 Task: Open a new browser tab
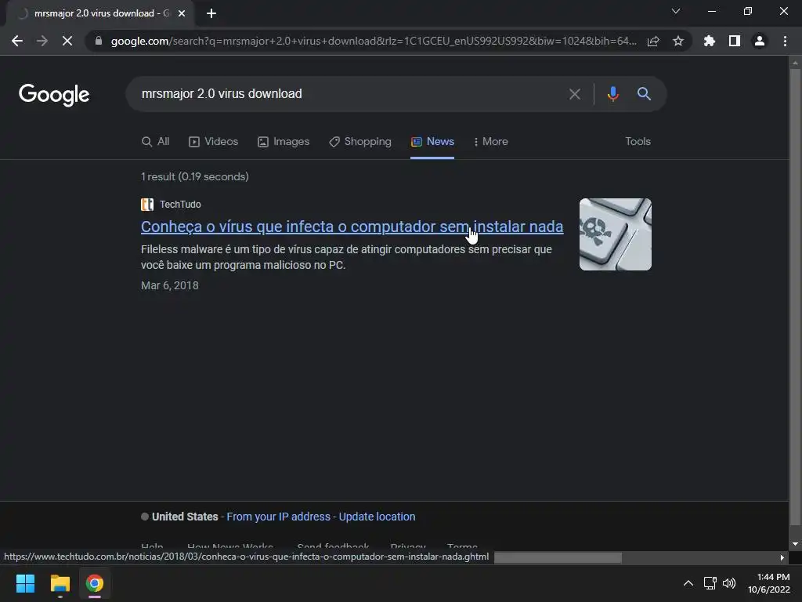(x=211, y=13)
